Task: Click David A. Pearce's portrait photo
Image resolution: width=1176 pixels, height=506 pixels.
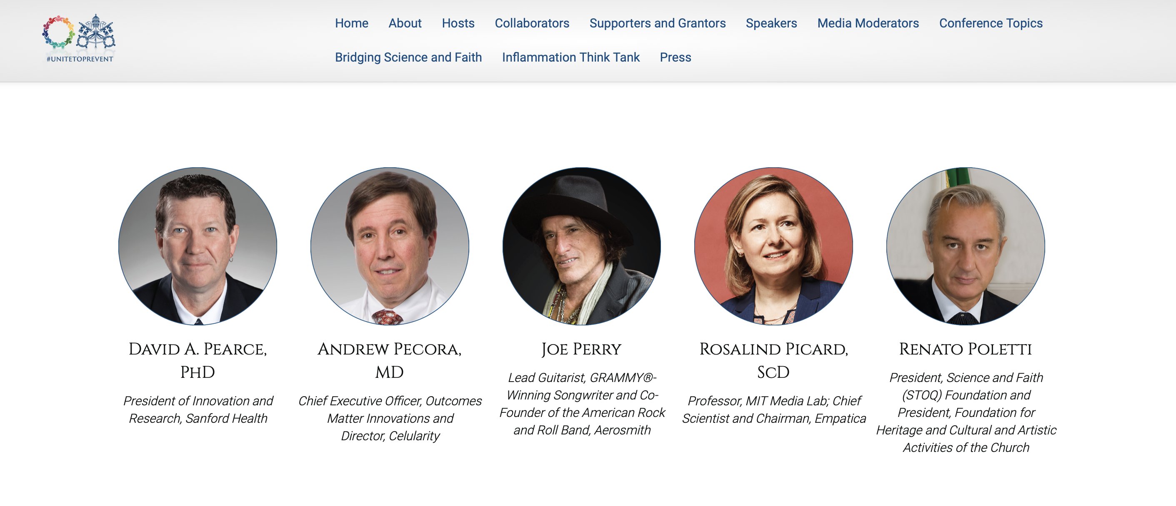Action: (x=198, y=246)
